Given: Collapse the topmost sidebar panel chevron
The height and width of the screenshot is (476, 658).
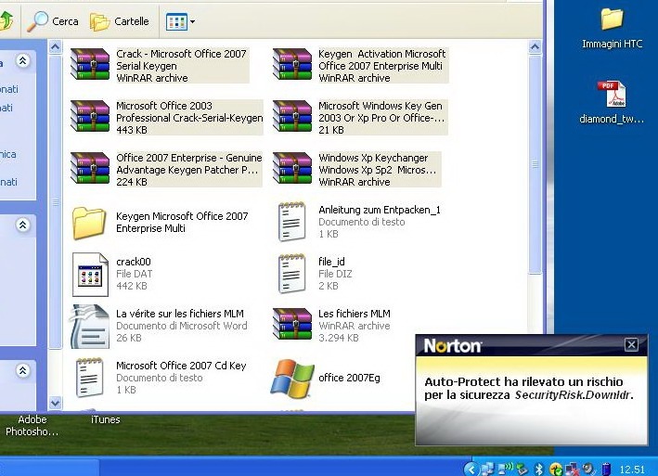Looking at the screenshot, I should click(x=23, y=61).
